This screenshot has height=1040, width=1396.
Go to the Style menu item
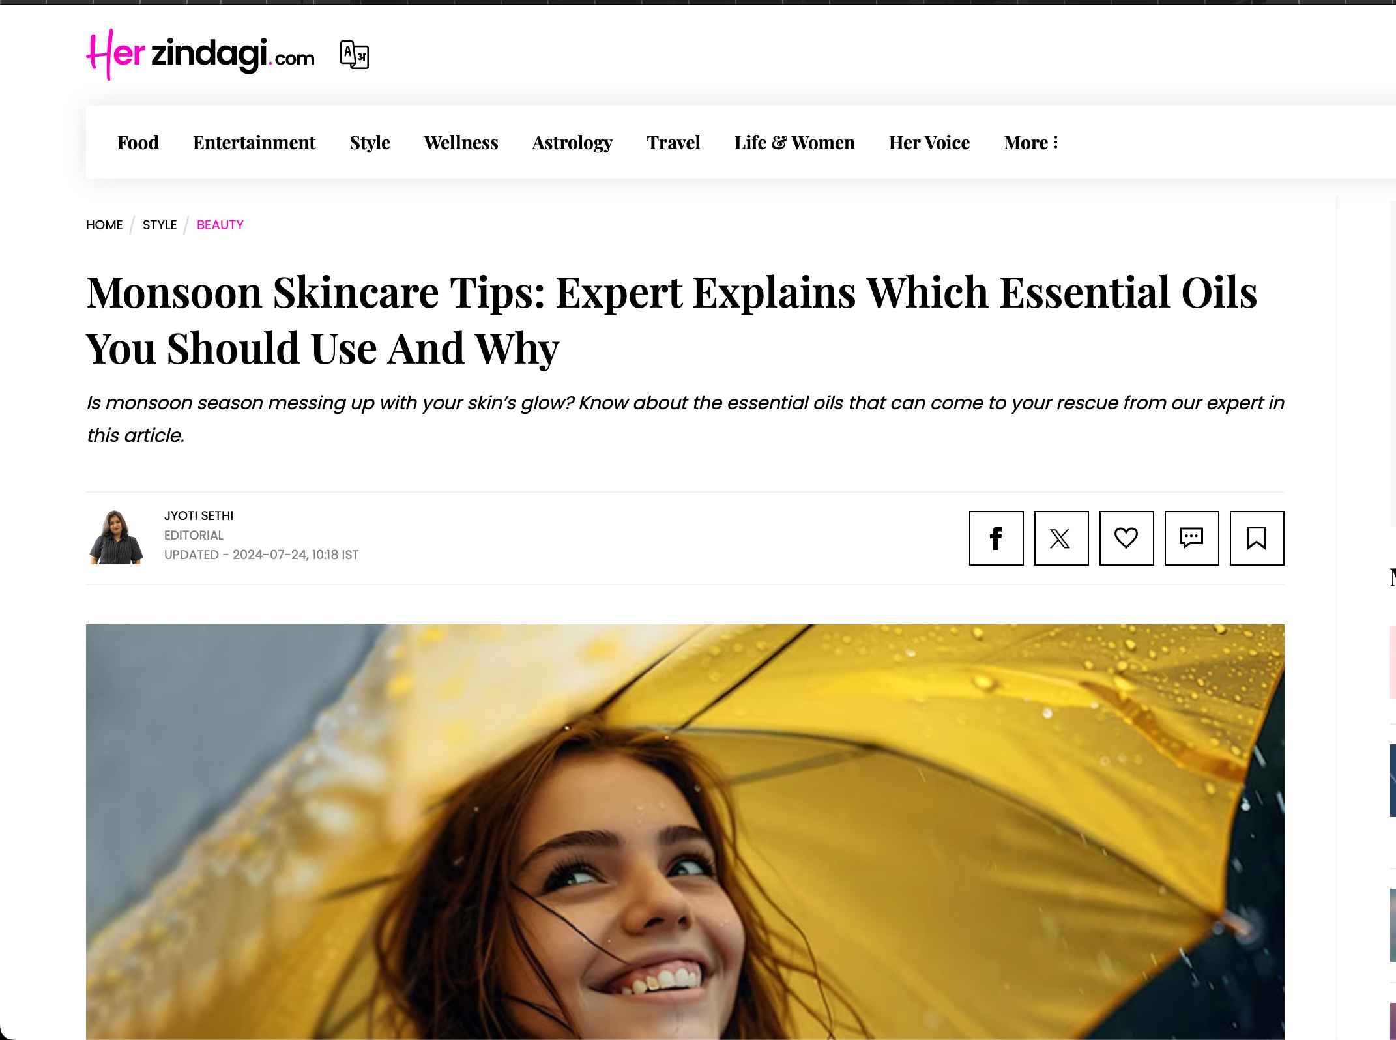point(370,143)
